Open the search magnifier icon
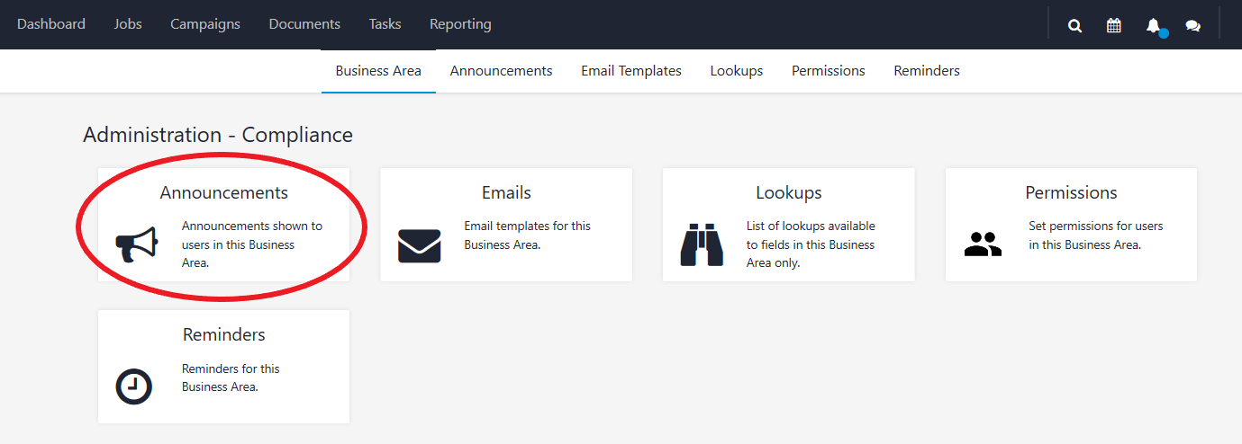1242x444 pixels. pyautogui.click(x=1074, y=25)
